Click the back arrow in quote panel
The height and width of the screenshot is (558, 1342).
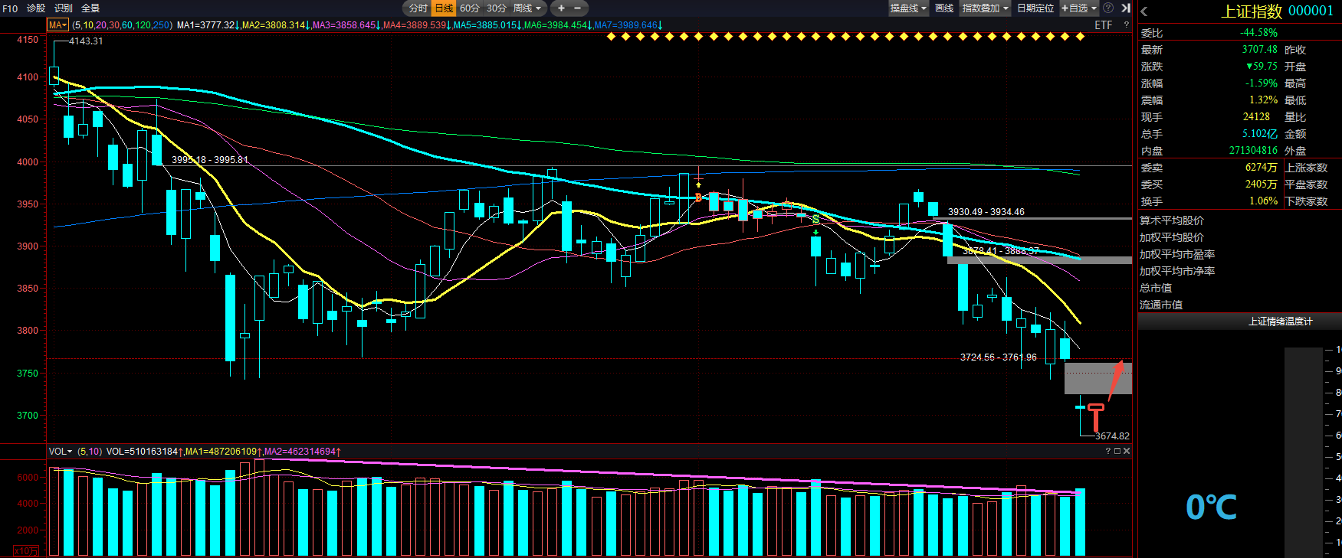1144,11
